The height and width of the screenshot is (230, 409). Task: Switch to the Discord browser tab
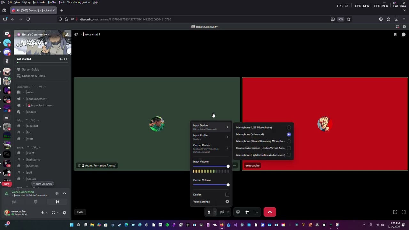pos(34,10)
